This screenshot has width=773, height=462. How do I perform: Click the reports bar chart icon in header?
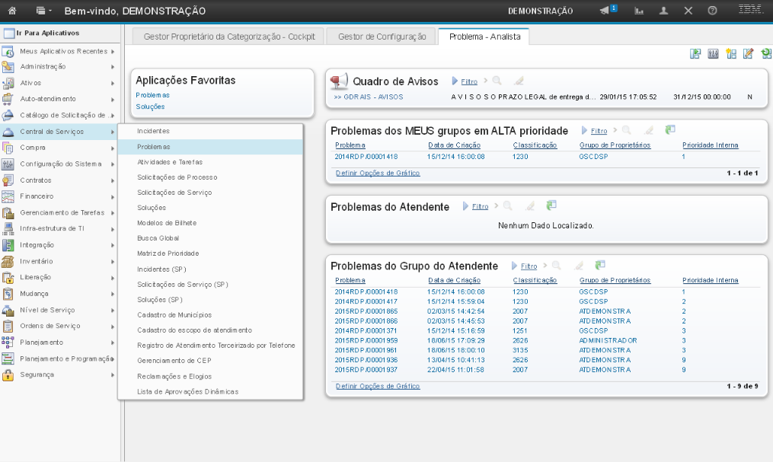(639, 11)
